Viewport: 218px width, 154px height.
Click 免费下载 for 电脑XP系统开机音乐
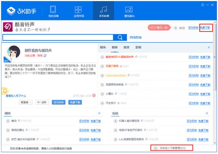(203, 130)
